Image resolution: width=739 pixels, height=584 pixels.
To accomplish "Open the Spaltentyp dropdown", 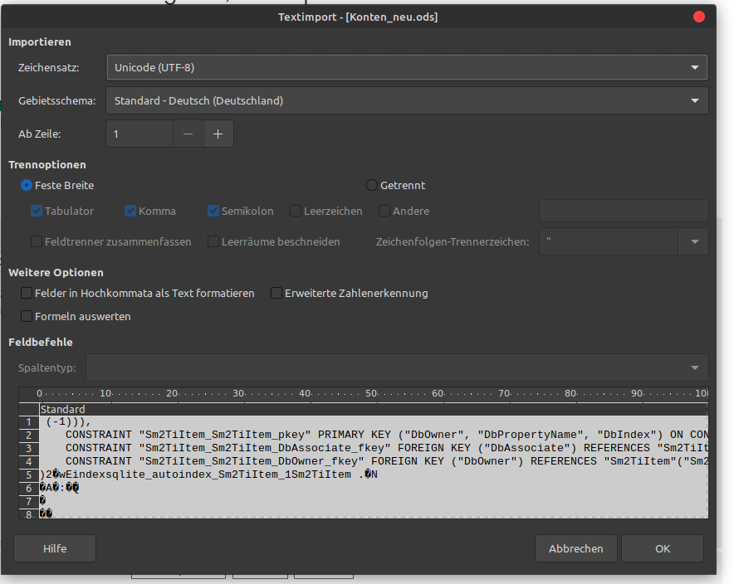I will [x=397, y=367].
